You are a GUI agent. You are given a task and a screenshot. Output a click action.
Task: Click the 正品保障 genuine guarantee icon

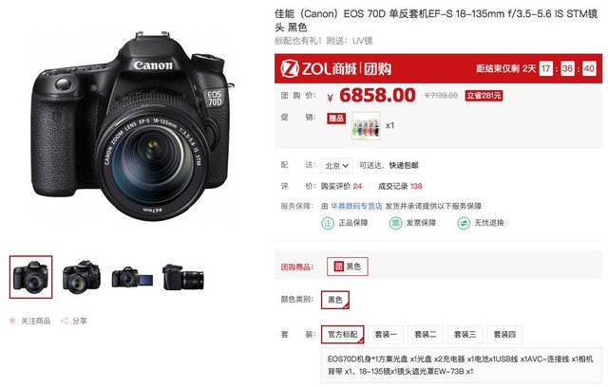(x=328, y=223)
